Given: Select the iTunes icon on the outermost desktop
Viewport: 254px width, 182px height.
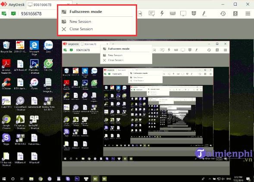Looking at the screenshot, I should click(34, 84).
